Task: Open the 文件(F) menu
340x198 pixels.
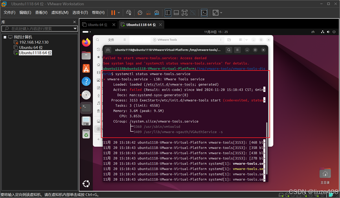Action: point(9,13)
